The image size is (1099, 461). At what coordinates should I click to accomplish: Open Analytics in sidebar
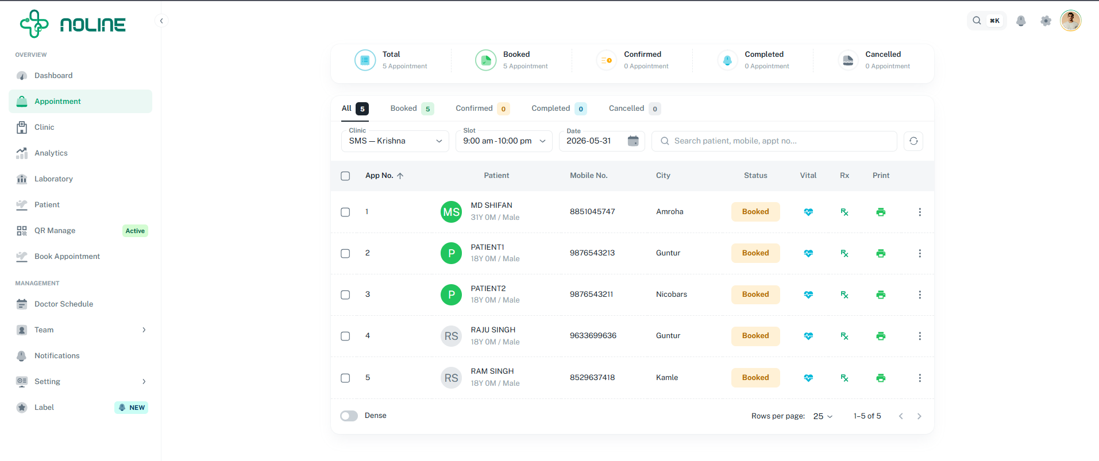(x=80, y=153)
